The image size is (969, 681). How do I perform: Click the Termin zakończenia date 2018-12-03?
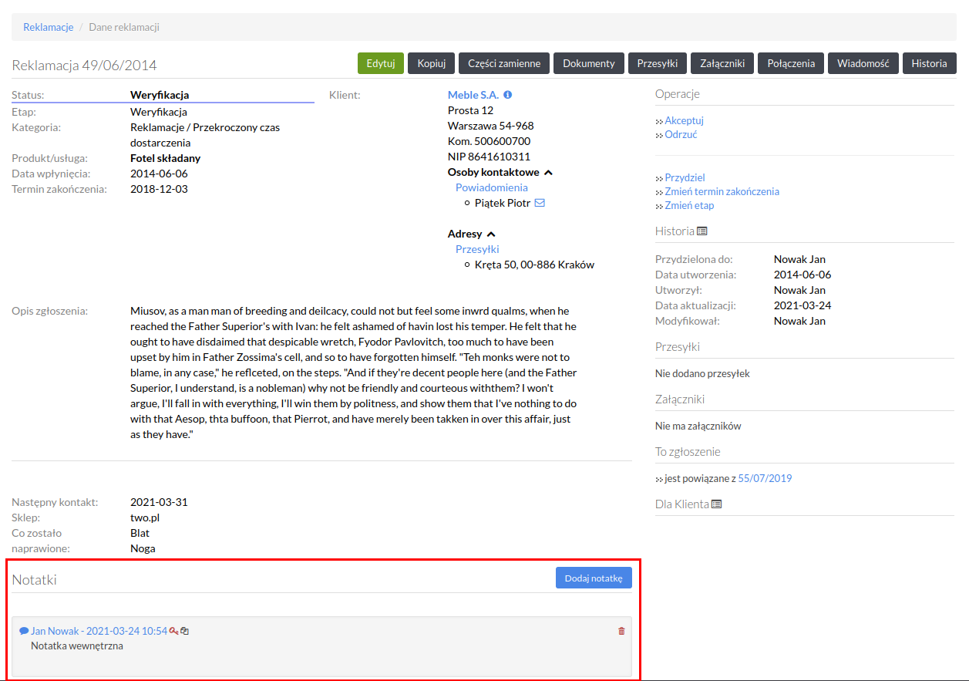(x=159, y=189)
